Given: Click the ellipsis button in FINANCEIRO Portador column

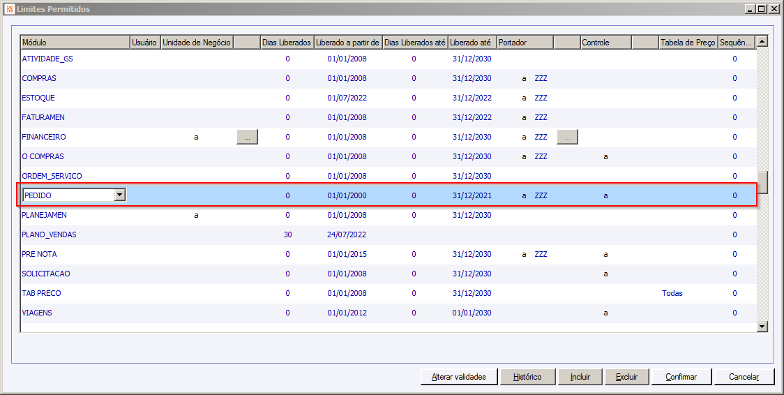Looking at the screenshot, I should tap(567, 137).
